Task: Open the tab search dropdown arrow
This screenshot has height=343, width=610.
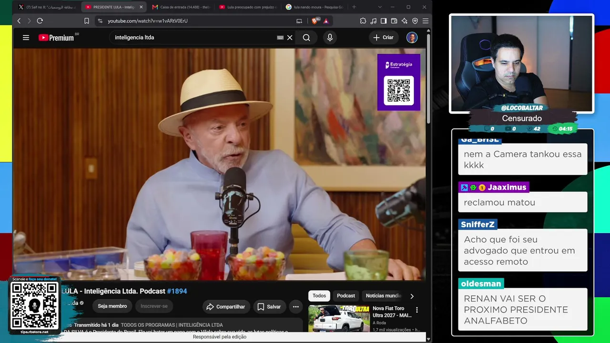Action: pos(380,7)
